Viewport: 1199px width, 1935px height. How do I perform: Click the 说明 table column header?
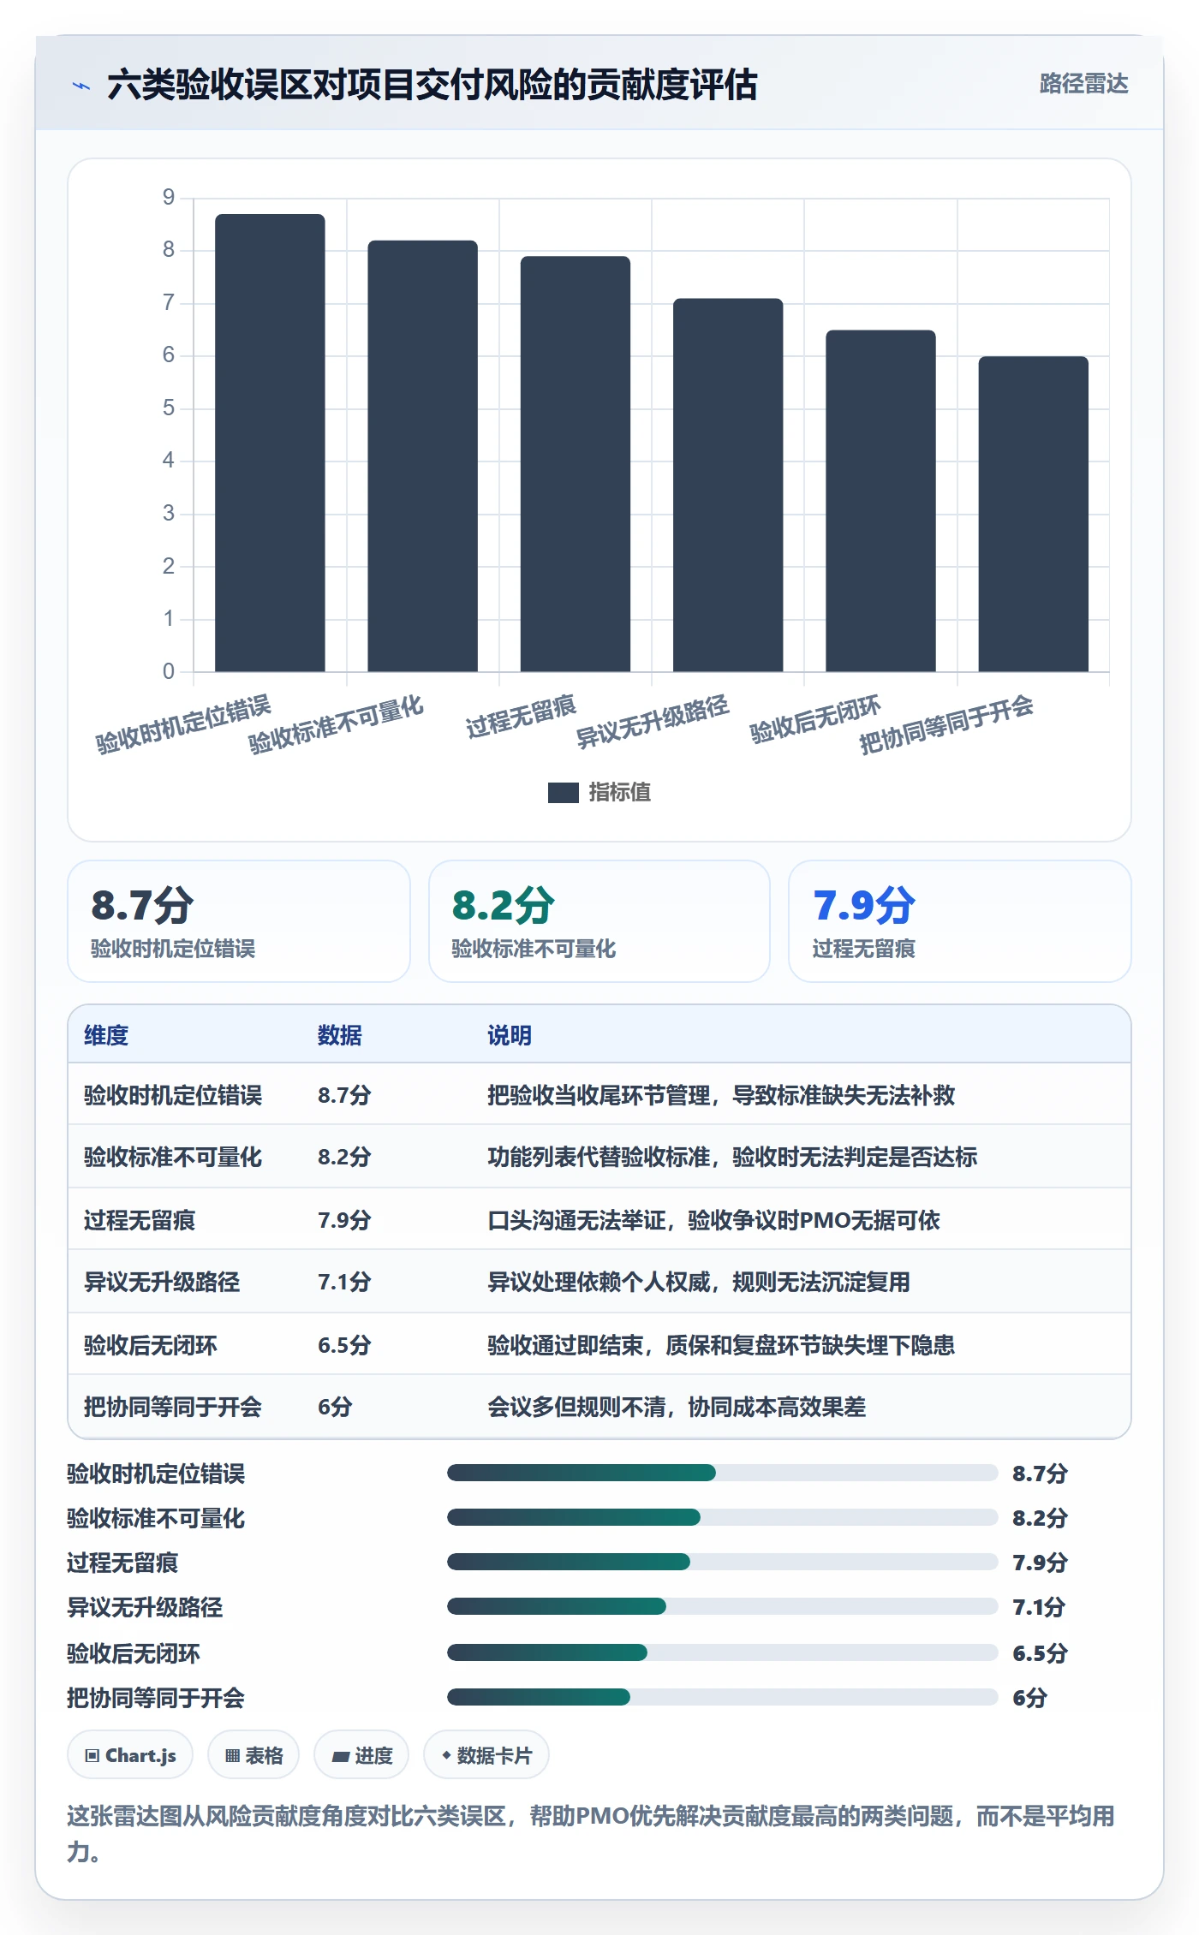(510, 1035)
